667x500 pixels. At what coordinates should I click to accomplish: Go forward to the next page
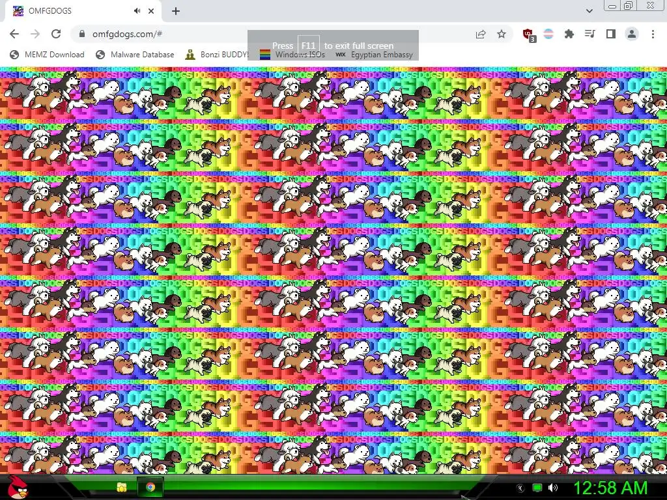[35, 34]
